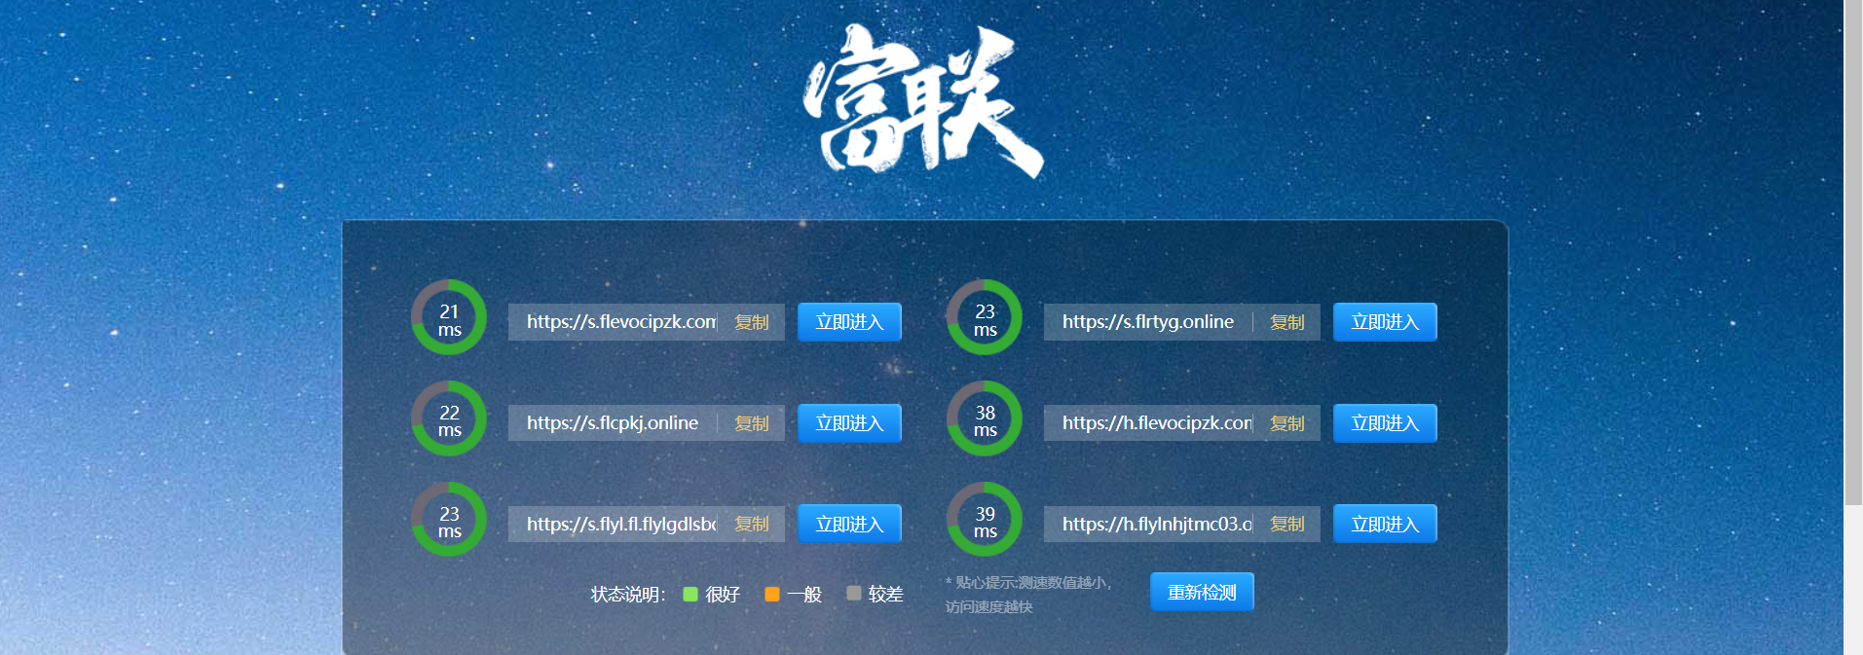Screen dimensions: 1863x655
Task: Copy the https://s.flevocipzk.com link
Action: (752, 322)
